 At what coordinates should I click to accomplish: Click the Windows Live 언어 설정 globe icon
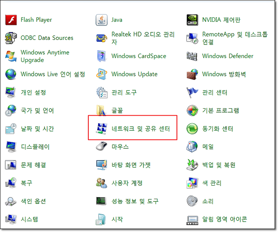point(11,74)
